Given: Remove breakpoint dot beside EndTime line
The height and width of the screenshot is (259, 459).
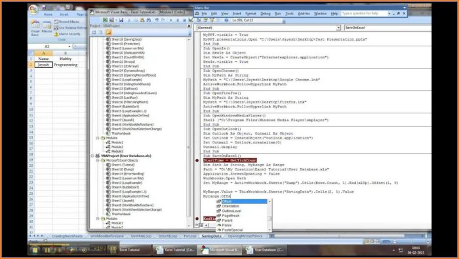Looking at the screenshot, I should [197, 218].
